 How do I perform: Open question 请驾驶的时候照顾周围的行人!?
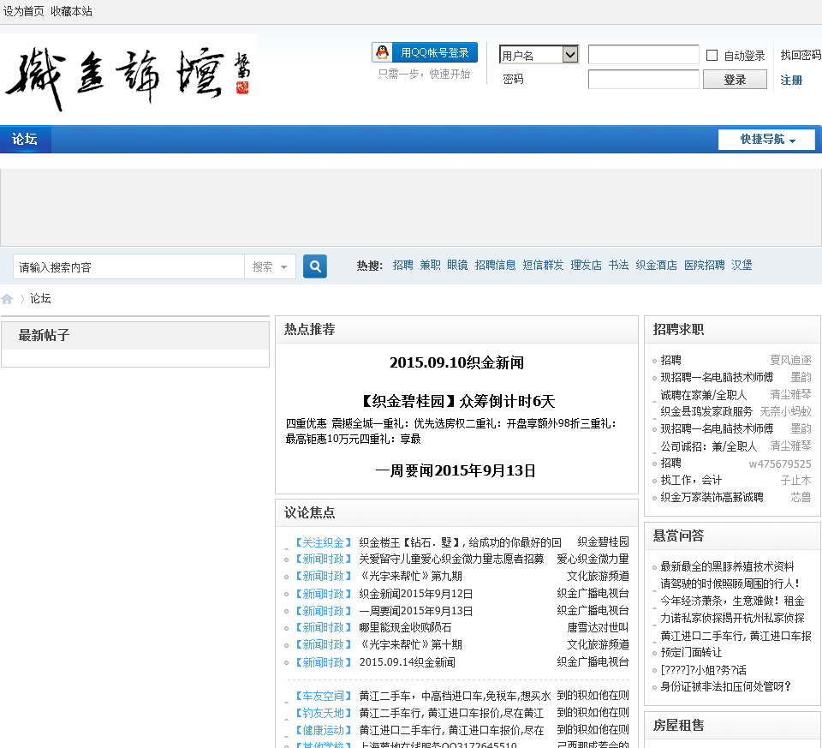coord(730,583)
